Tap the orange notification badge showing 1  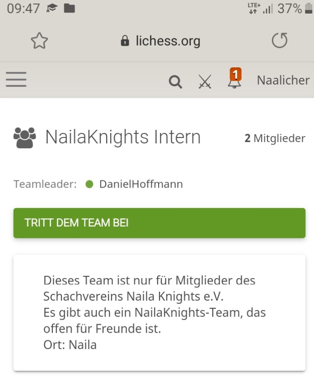point(235,74)
